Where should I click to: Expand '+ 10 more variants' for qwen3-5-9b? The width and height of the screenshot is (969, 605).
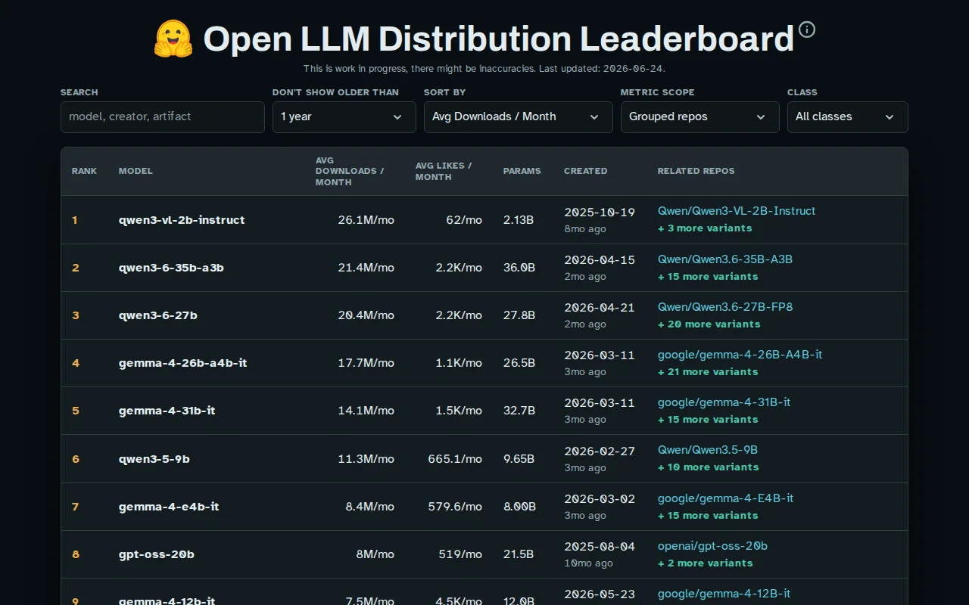708,467
